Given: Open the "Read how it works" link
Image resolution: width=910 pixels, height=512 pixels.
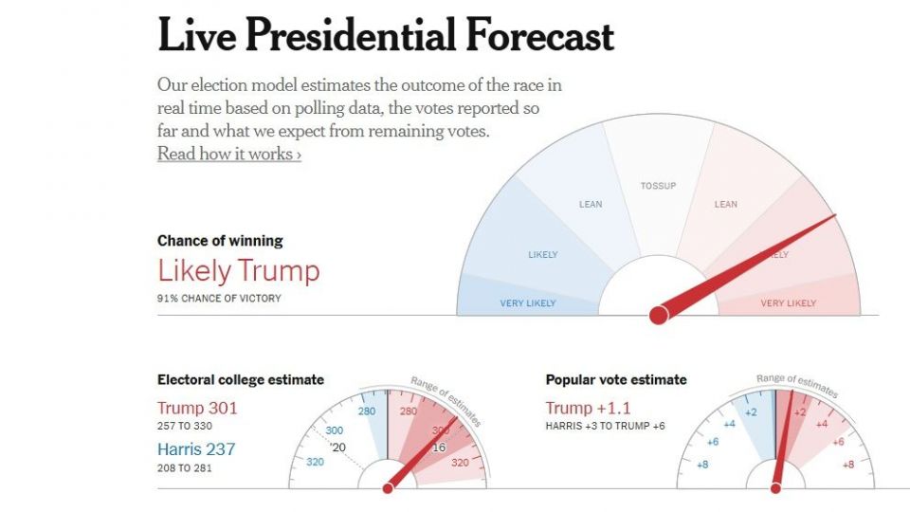Looking at the screenshot, I should (x=228, y=154).
